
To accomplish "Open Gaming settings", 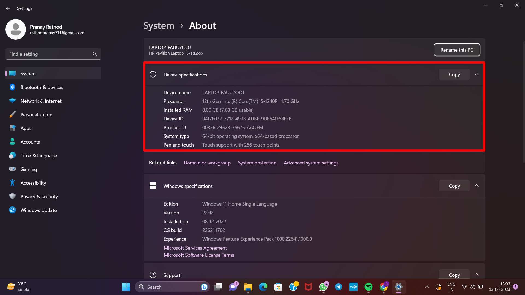I will (x=53, y=169).
